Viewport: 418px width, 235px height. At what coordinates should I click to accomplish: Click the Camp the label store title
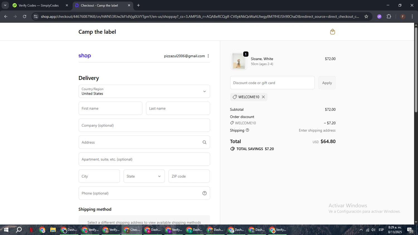(x=97, y=32)
